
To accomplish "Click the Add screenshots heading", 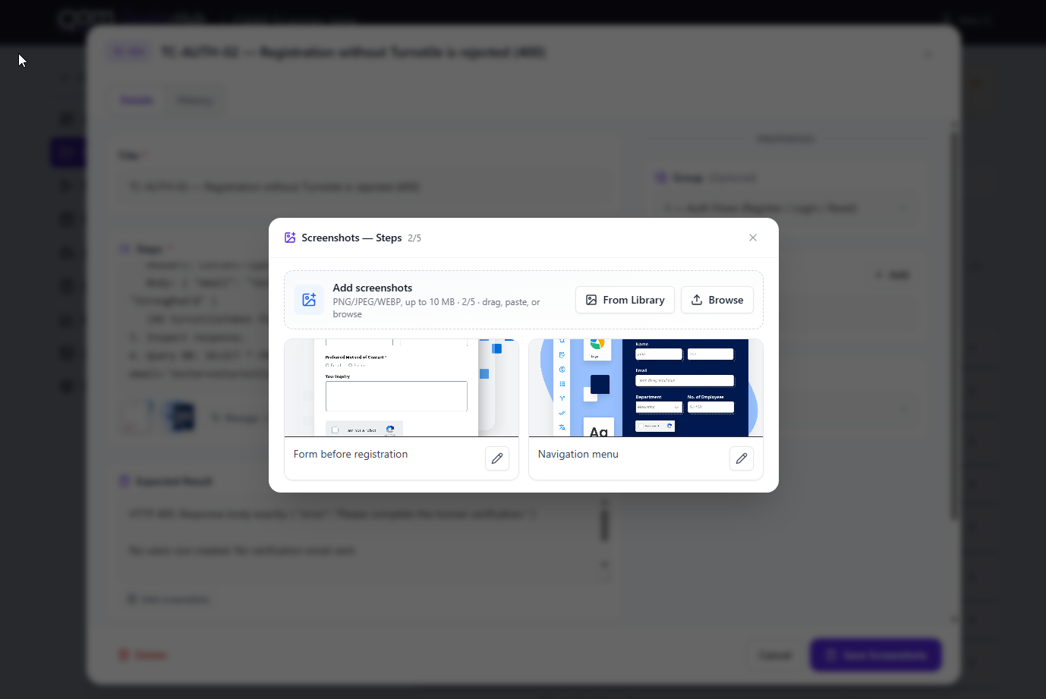I will (373, 288).
